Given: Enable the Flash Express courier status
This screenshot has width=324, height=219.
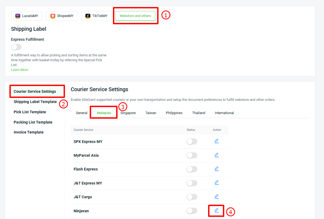Looking at the screenshot, I should 192,169.
